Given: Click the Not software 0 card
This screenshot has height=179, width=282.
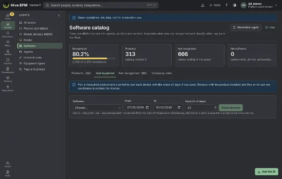Looking at the screenshot, I should coord(252,55).
